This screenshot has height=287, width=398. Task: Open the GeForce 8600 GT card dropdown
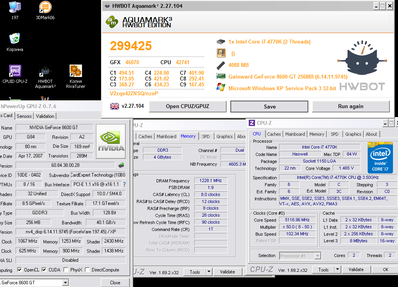pos(65,282)
